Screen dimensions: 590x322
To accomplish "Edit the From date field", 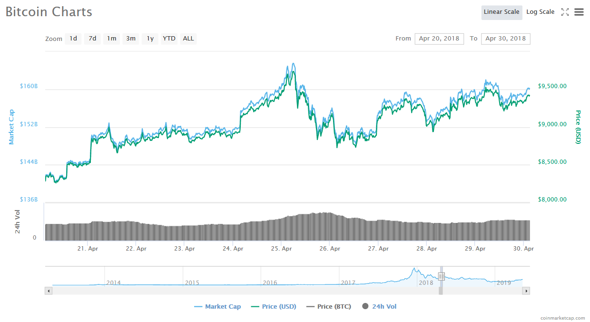I will [x=439, y=39].
